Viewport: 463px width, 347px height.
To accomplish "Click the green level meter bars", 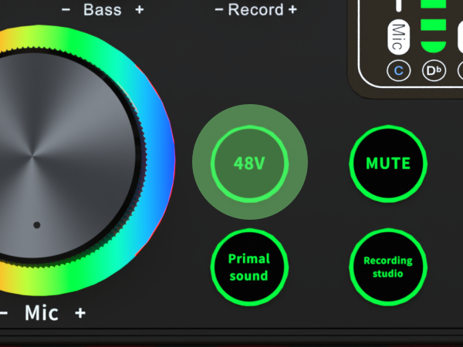I will (434, 27).
